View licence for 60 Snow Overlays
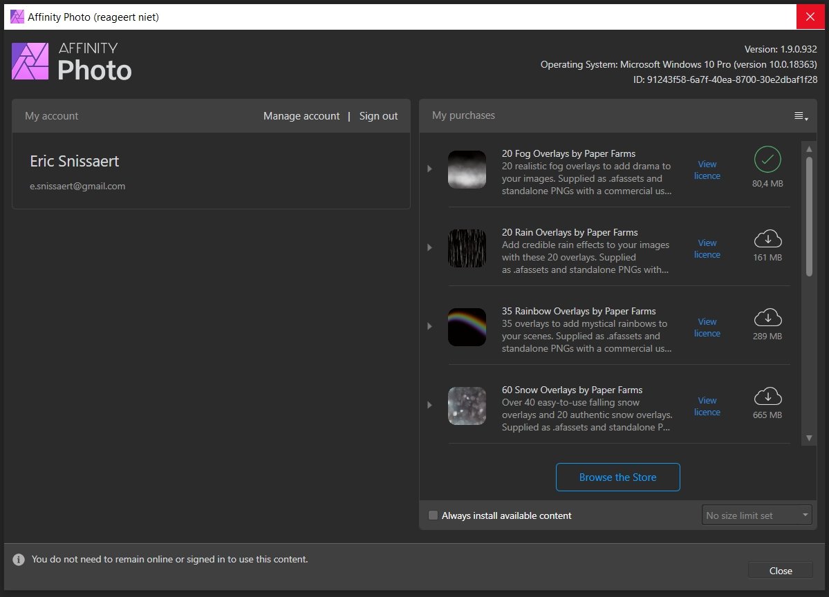829x597 pixels. point(707,406)
